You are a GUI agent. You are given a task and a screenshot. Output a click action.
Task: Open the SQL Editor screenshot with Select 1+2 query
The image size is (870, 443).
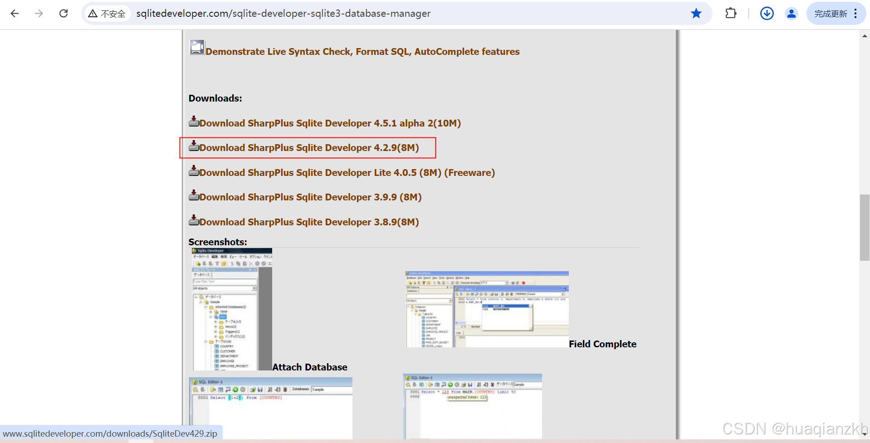click(271, 408)
